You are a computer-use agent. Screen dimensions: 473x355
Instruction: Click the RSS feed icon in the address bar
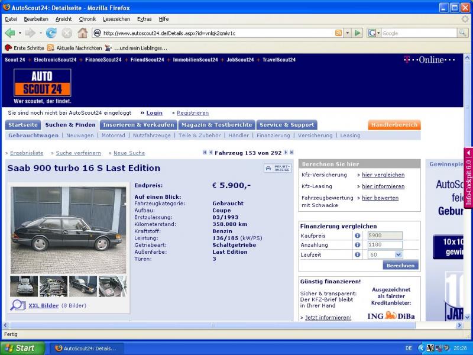tap(338, 33)
